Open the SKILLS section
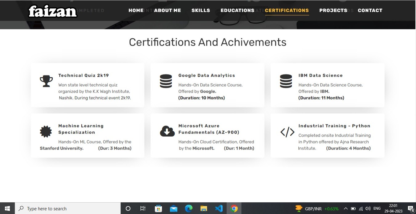Image resolution: width=416 pixels, height=214 pixels. click(201, 10)
